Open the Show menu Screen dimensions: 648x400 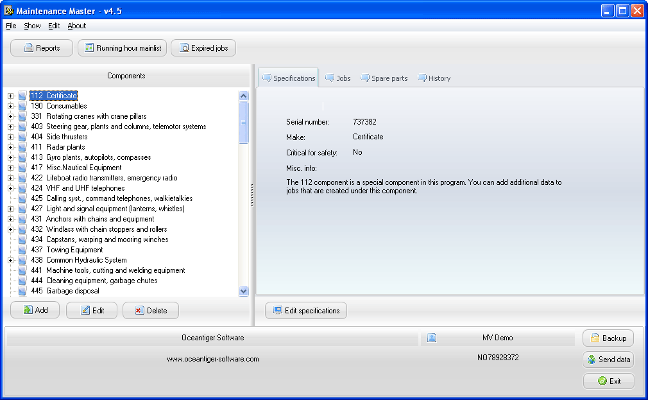32,26
